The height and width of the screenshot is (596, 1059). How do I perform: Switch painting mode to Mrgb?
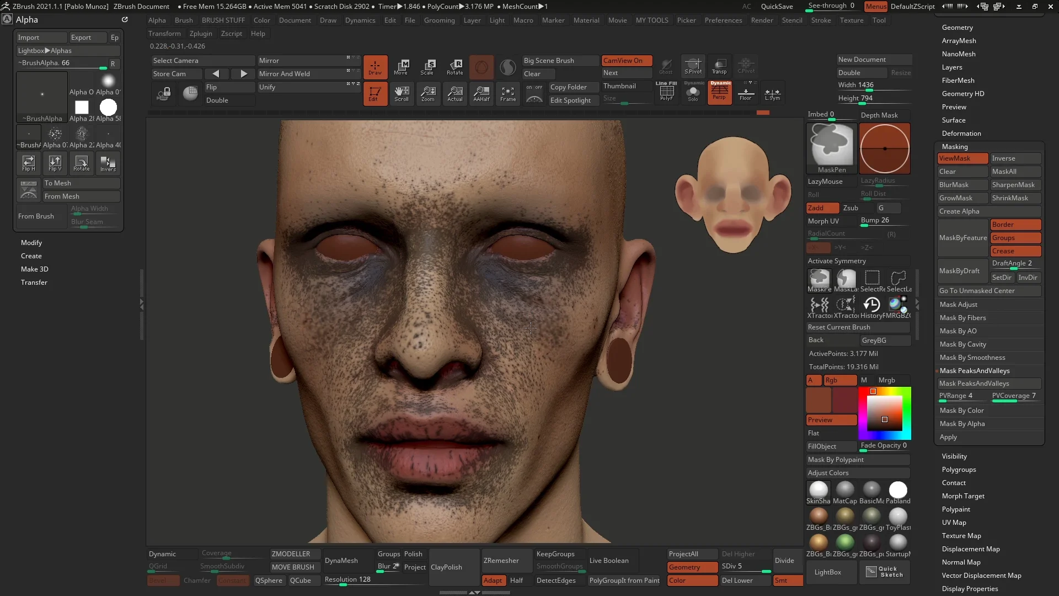[x=887, y=380]
